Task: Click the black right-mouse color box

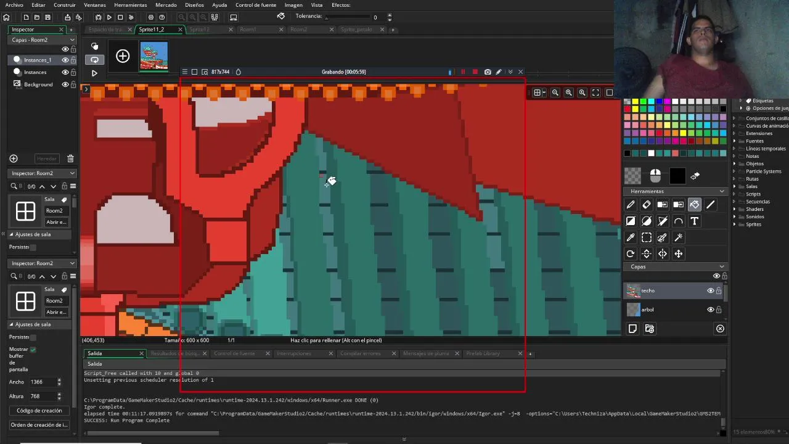Action: pos(677,176)
